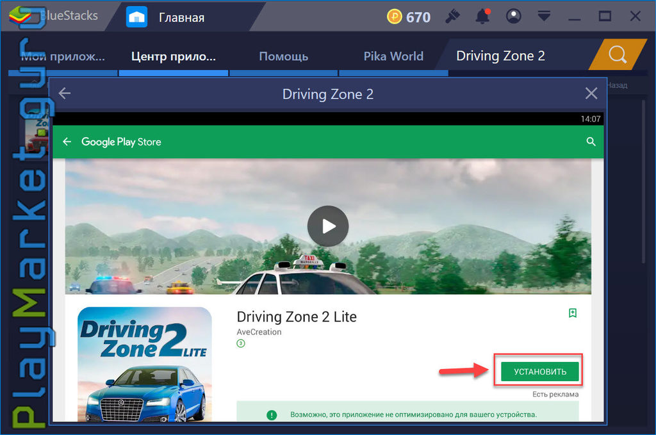Open the pin/tools icon in title bar
Viewport: 656px width, 435px height.
pyautogui.click(x=452, y=17)
